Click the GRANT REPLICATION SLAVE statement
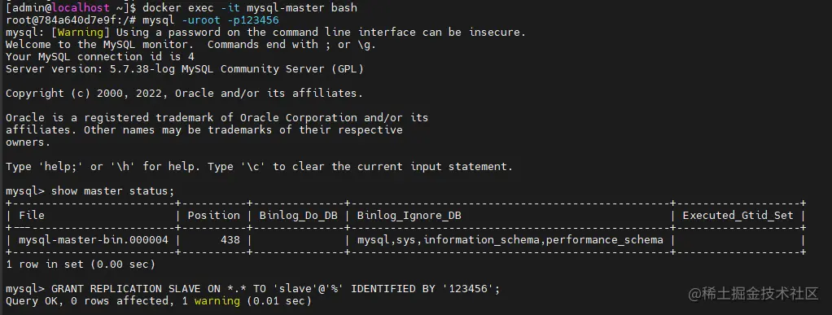832x315 pixels. pos(275,289)
